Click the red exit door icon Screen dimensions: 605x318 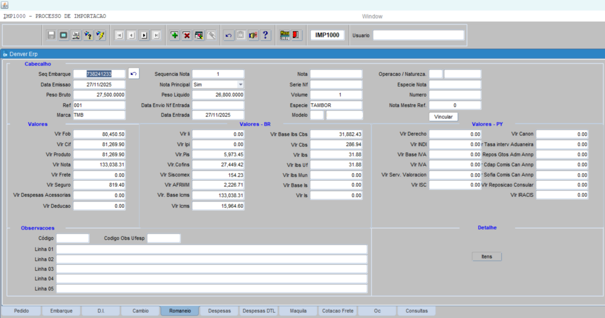(296, 35)
